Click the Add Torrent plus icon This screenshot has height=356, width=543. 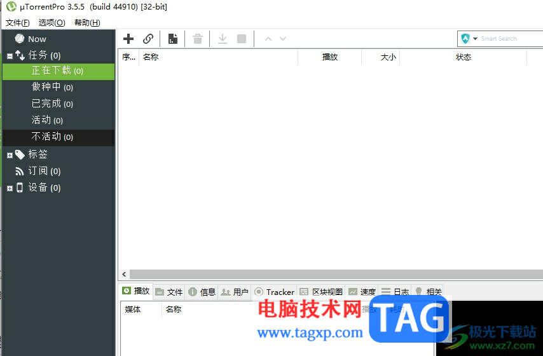[x=128, y=39]
